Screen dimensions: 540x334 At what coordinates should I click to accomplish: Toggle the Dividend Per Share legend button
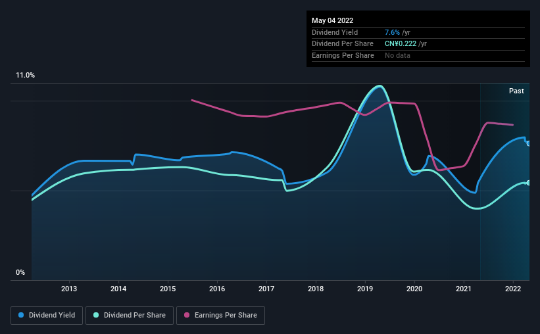point(130,316)
